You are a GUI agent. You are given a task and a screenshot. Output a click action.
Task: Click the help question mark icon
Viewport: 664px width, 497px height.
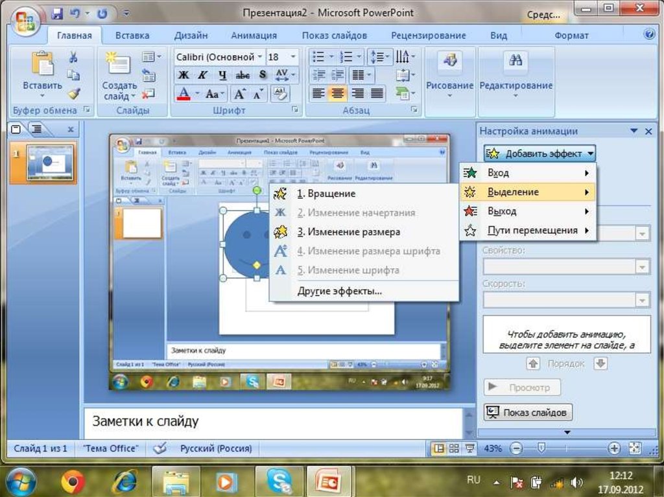pyautogui.click(x=648, y=34)
